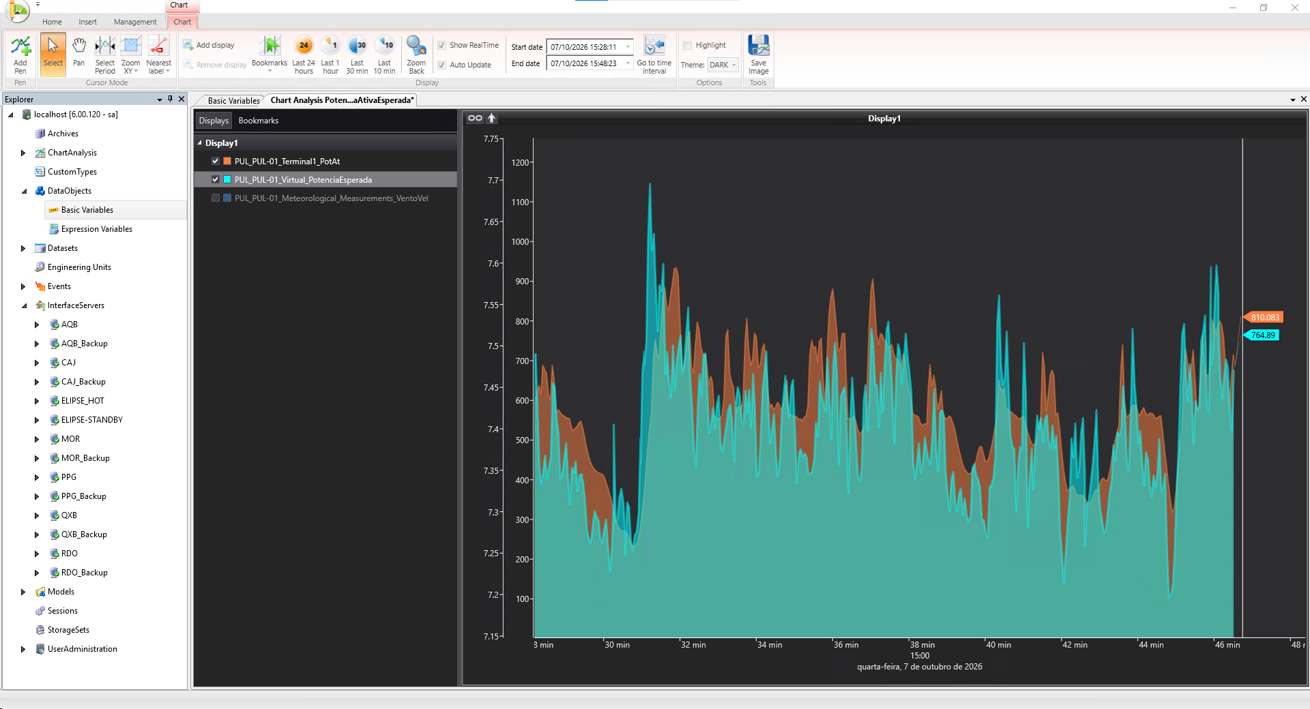Switch to the Basic Variables document tab
Image resolution: width=1310 pixels, height=709 pixels.
[233, 100]
